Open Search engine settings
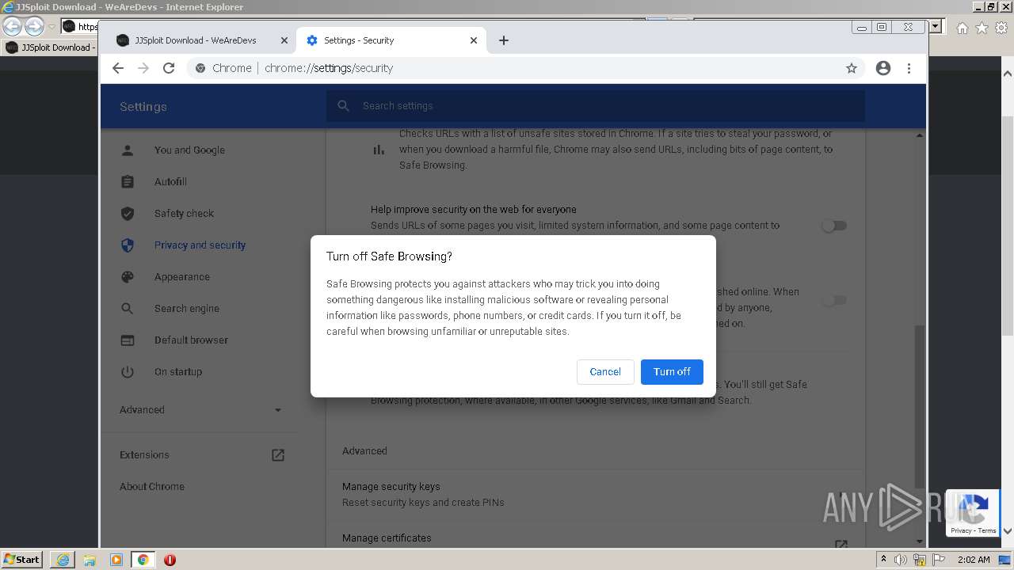 [x=187, y=309]
